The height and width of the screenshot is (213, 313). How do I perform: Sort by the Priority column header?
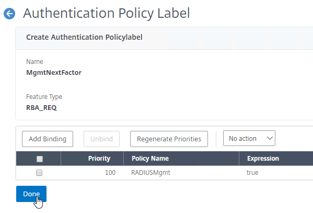pyautogui.click(x=99, y=159)
